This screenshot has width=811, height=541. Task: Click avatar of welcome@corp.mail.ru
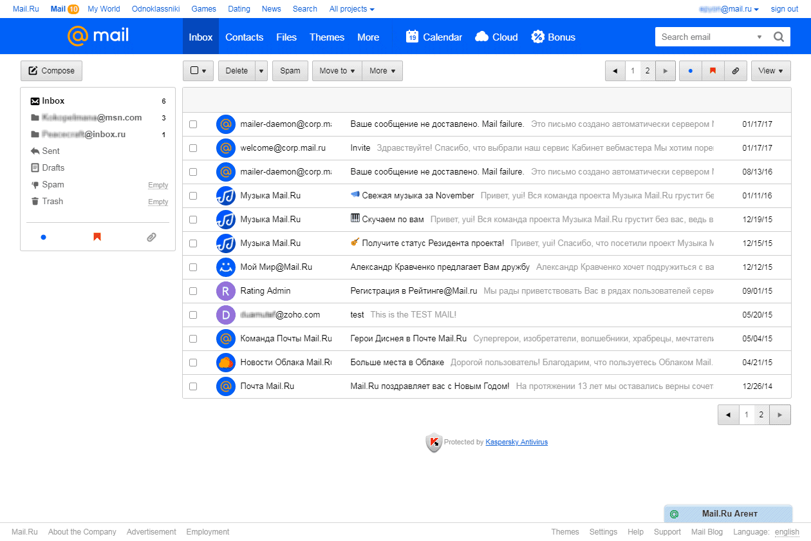click(225, 148)
